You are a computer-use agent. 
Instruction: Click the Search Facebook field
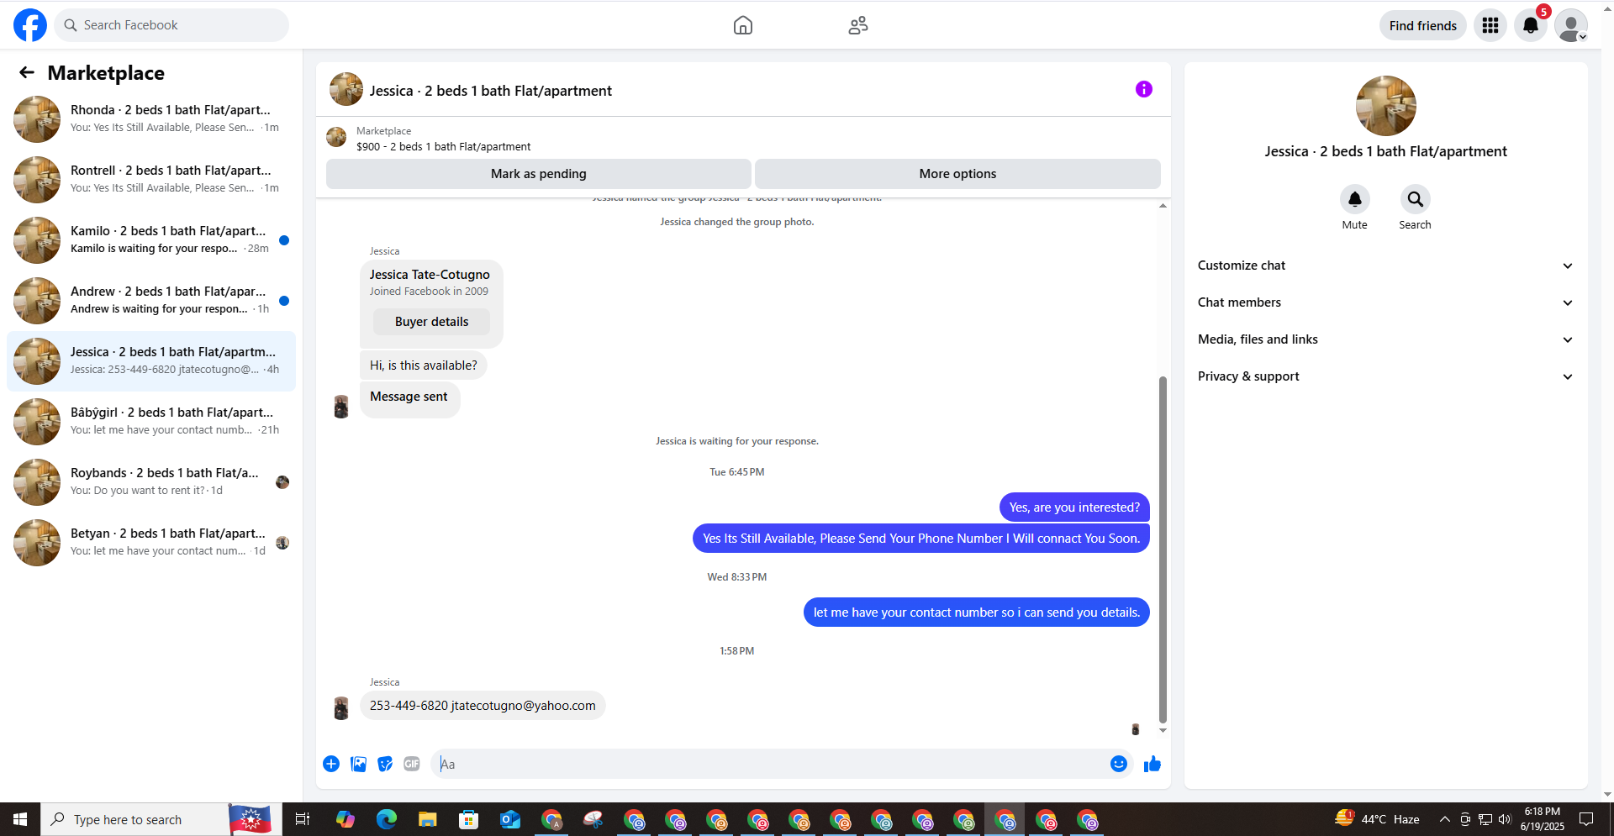(x=171, y=25)
